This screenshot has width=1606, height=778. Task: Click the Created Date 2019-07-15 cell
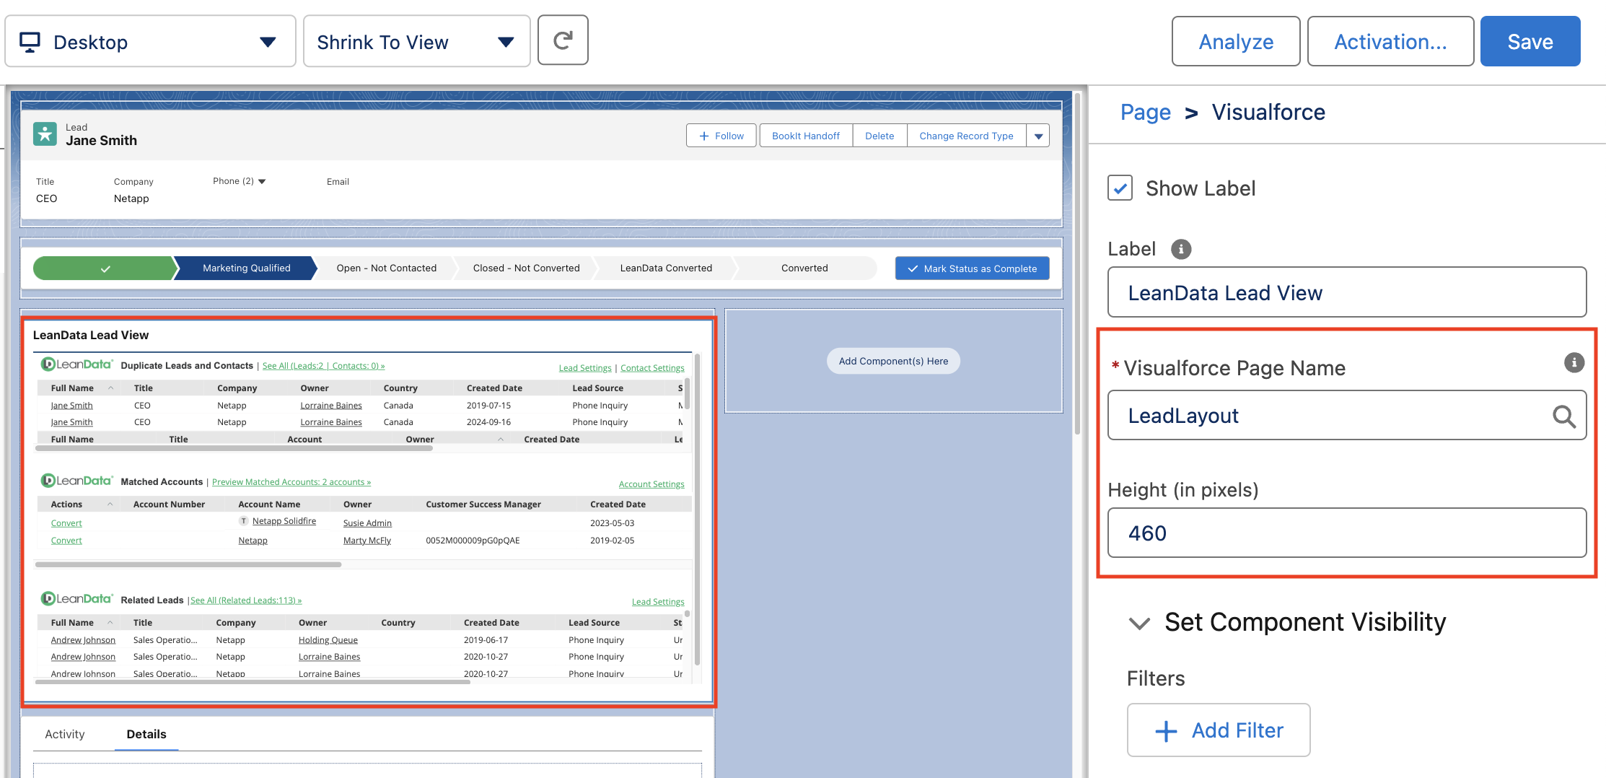click(488, 406)
